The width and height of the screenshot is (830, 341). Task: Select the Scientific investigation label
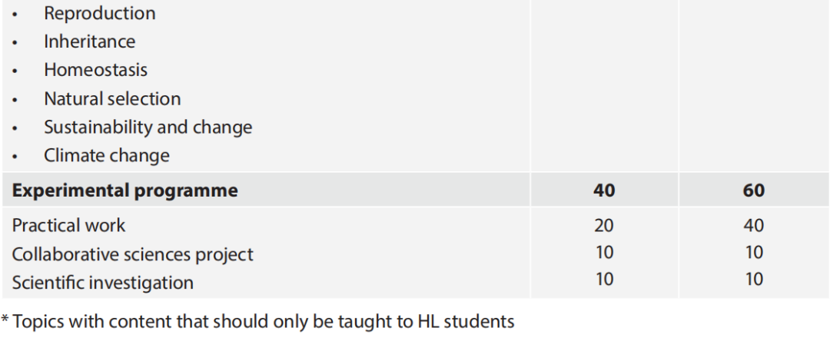point(103,283)
